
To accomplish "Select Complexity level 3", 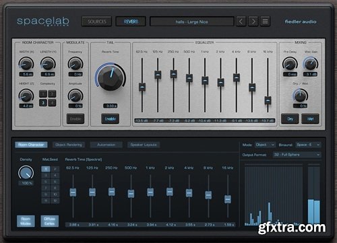I will (x=43, y=103).
